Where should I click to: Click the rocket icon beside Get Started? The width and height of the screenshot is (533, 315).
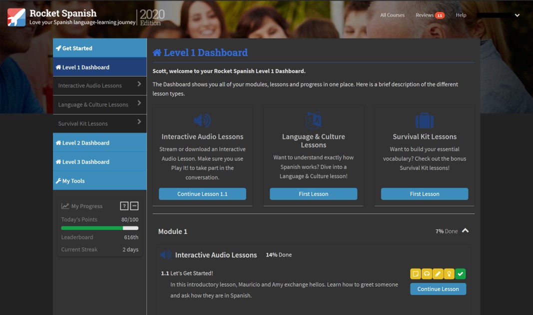point(58,48)
